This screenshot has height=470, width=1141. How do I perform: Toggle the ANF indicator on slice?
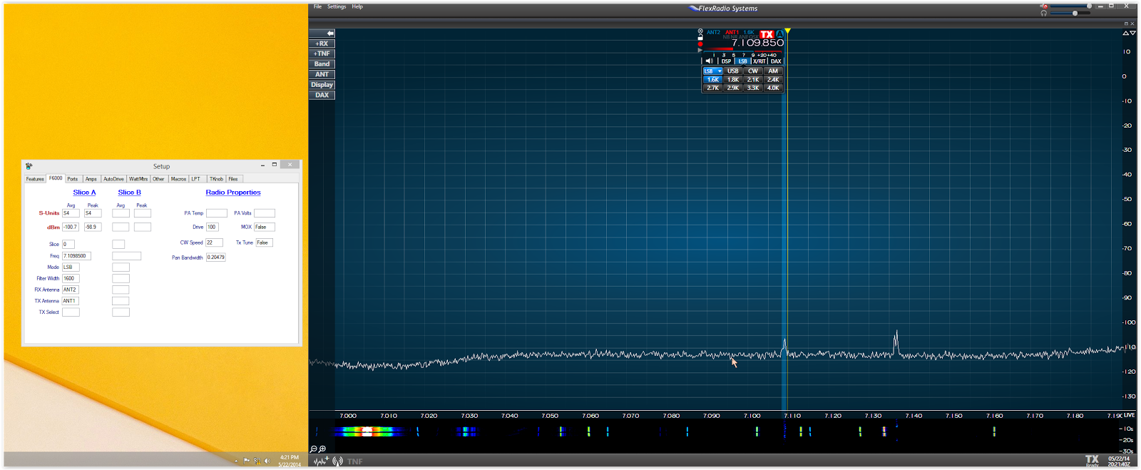point(744,37)
